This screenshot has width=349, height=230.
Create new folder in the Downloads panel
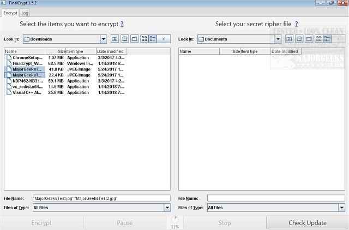click(x=135, y=39)
